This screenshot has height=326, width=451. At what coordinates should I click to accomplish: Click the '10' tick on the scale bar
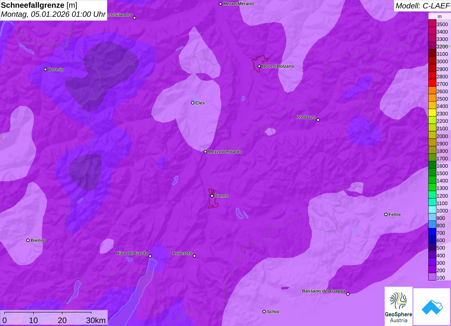pyautogui.click(x=34, y=320)
